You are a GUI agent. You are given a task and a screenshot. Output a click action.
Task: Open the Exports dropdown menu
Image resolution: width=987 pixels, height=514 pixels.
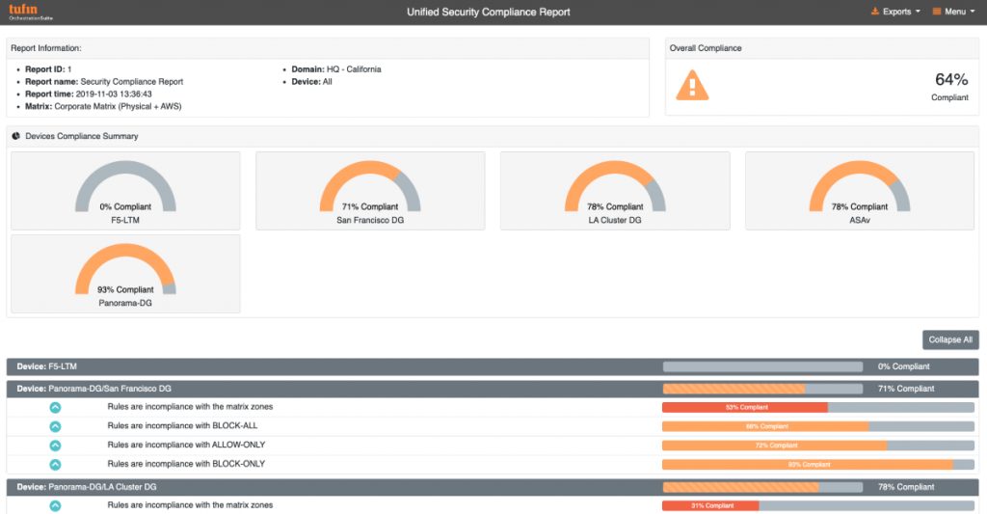tap(895, 12)
